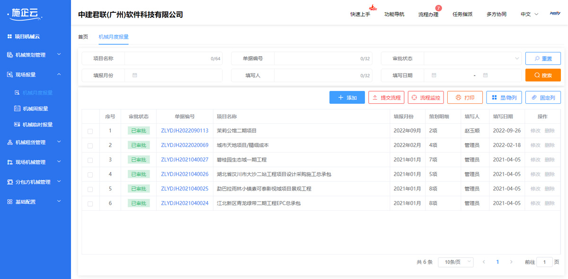Image resolution: width=568 pixels, height=279 pixels.
Task: Click the 前往 page number input box
Action: 544,262
